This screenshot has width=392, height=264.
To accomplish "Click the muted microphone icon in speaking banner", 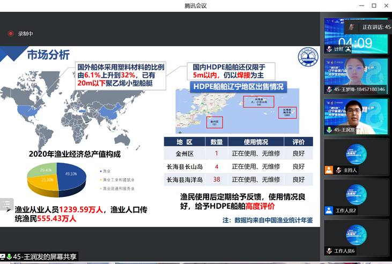I will tap(351, 27).
